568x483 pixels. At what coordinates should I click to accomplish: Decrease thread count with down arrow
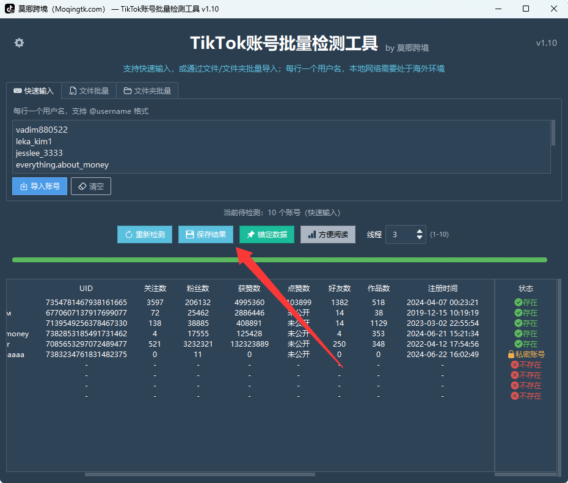420,237
